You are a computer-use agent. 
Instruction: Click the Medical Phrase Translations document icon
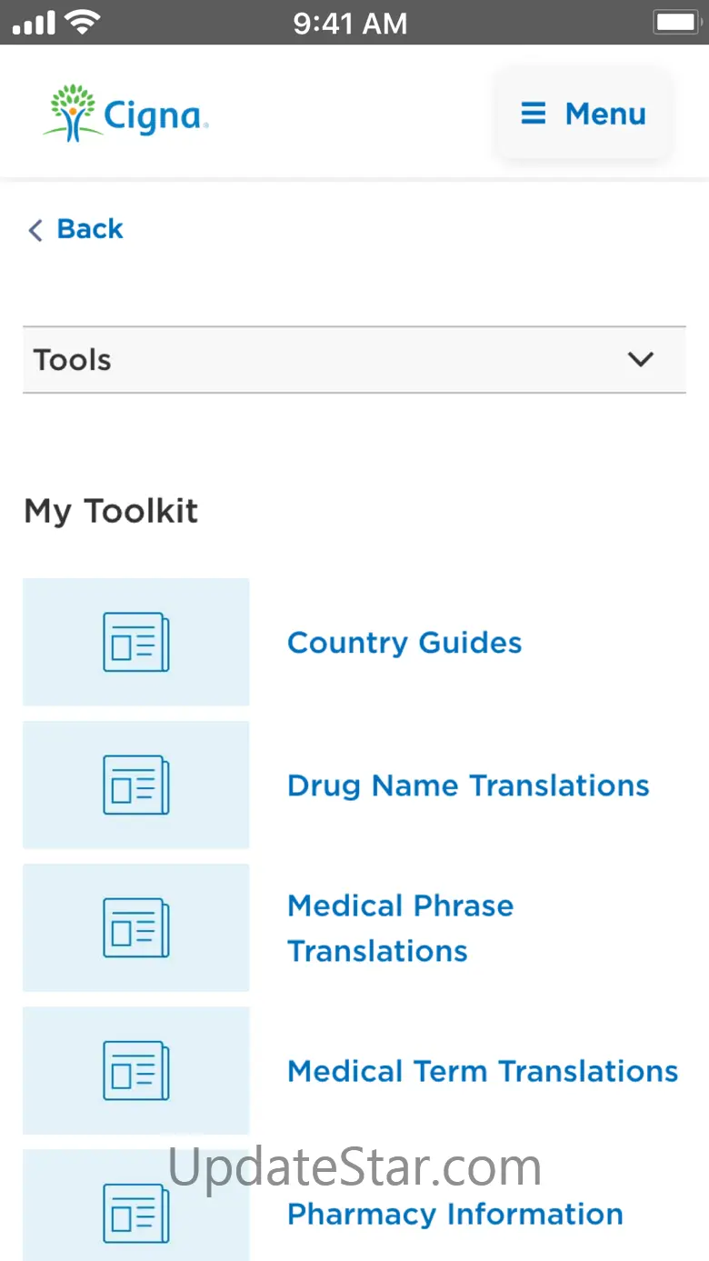136,927
